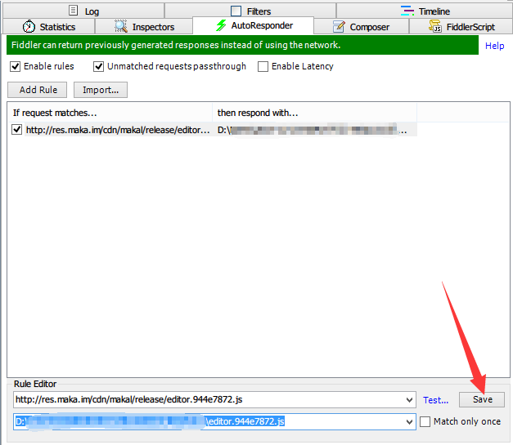
Task: Switch to the Filters tab
Action: click(x=250, y=11)
